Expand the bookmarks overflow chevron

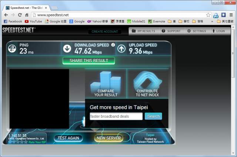tap(212, 21)
